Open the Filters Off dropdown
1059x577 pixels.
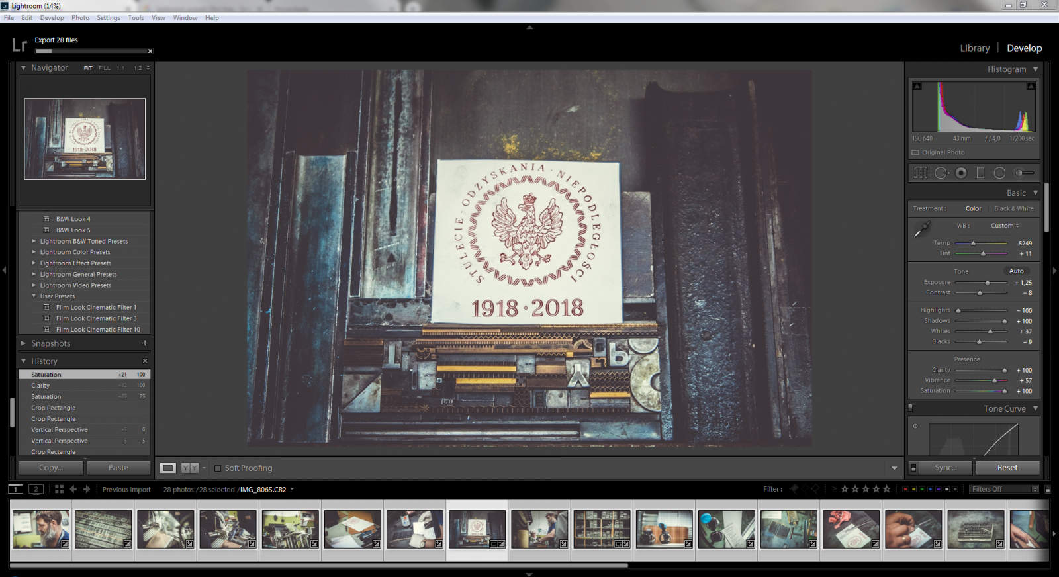tap(1004, 490)
